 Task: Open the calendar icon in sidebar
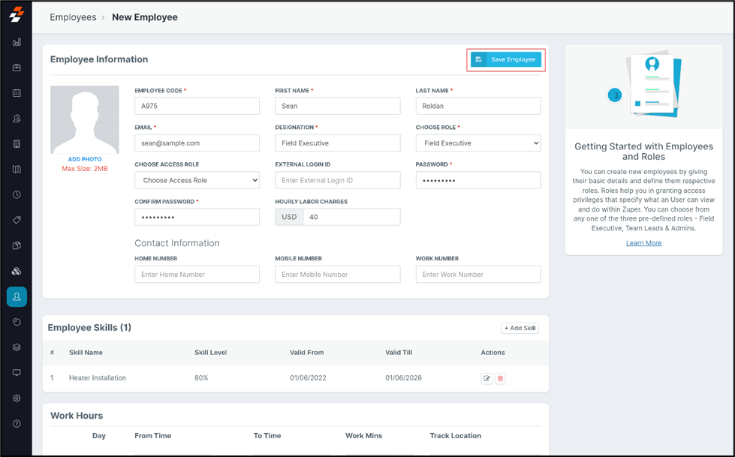point(17,93)
